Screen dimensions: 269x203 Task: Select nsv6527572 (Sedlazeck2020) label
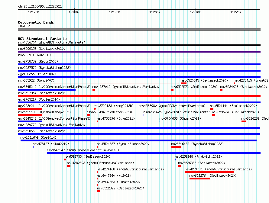(x=194, y=87)
